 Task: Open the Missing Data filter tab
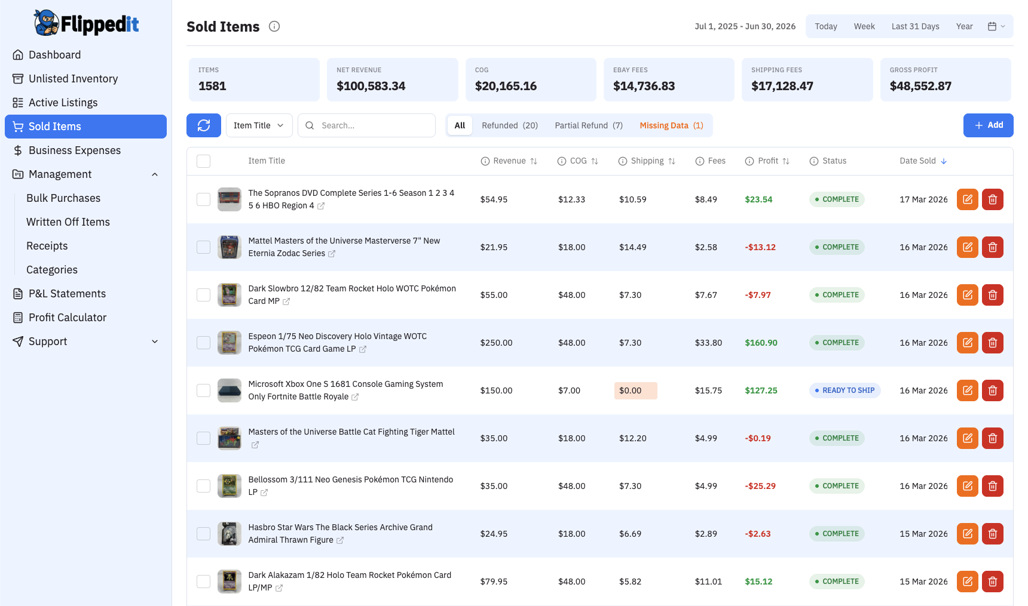click(671, 125)
